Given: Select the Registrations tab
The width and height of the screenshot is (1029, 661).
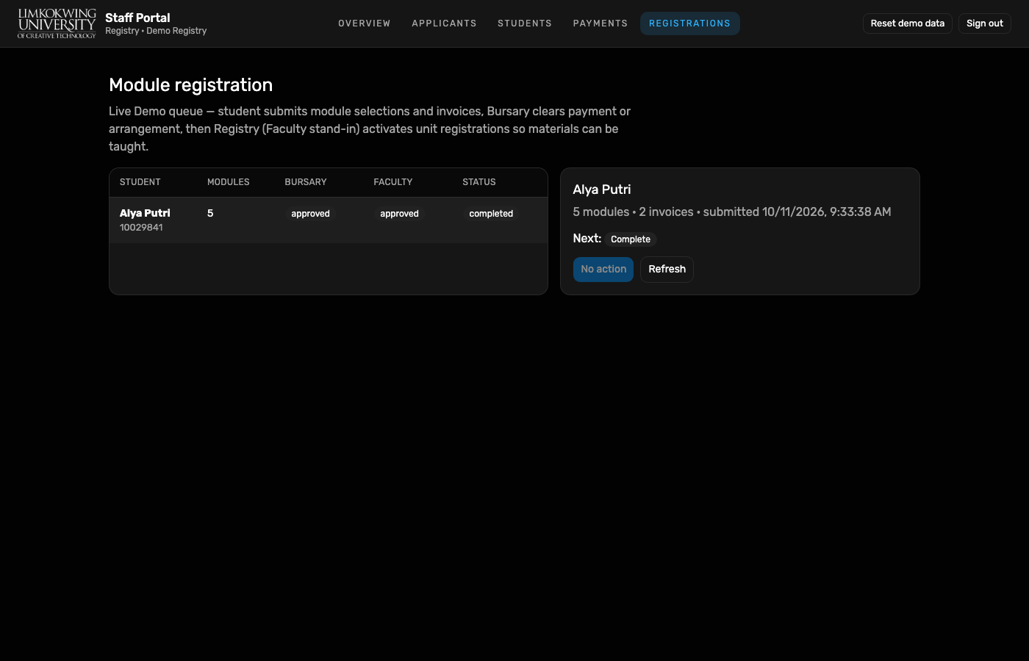Looking at the screenshot, I should (x=689, y=24).
